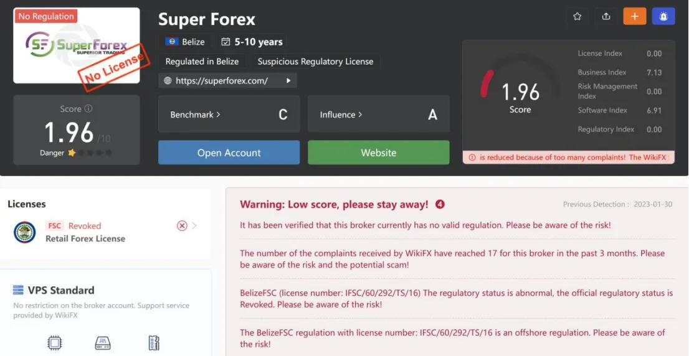689x356 pixels.
Task: Click the danger star rating
Action: coord(90,152)
